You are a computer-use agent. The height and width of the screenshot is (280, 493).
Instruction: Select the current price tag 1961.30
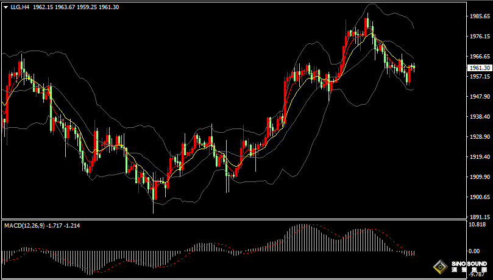tap(479, 68)
